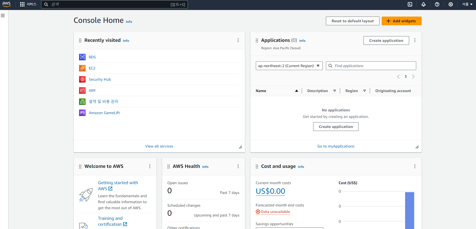
Task: Open the 결제 및 비용 관리 link
Action: click(x=104, y=102)
